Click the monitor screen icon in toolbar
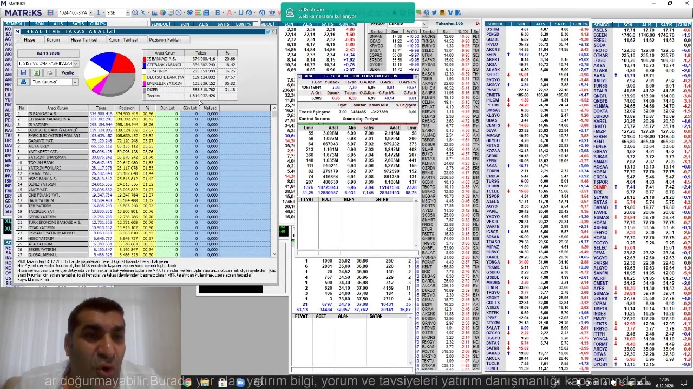This screenshot has height=389, width=693. tap(171, 12)
